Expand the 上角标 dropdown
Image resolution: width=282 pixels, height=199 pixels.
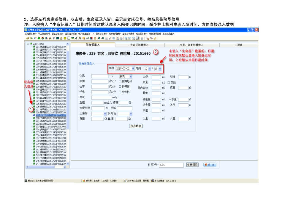click(105, 114)
